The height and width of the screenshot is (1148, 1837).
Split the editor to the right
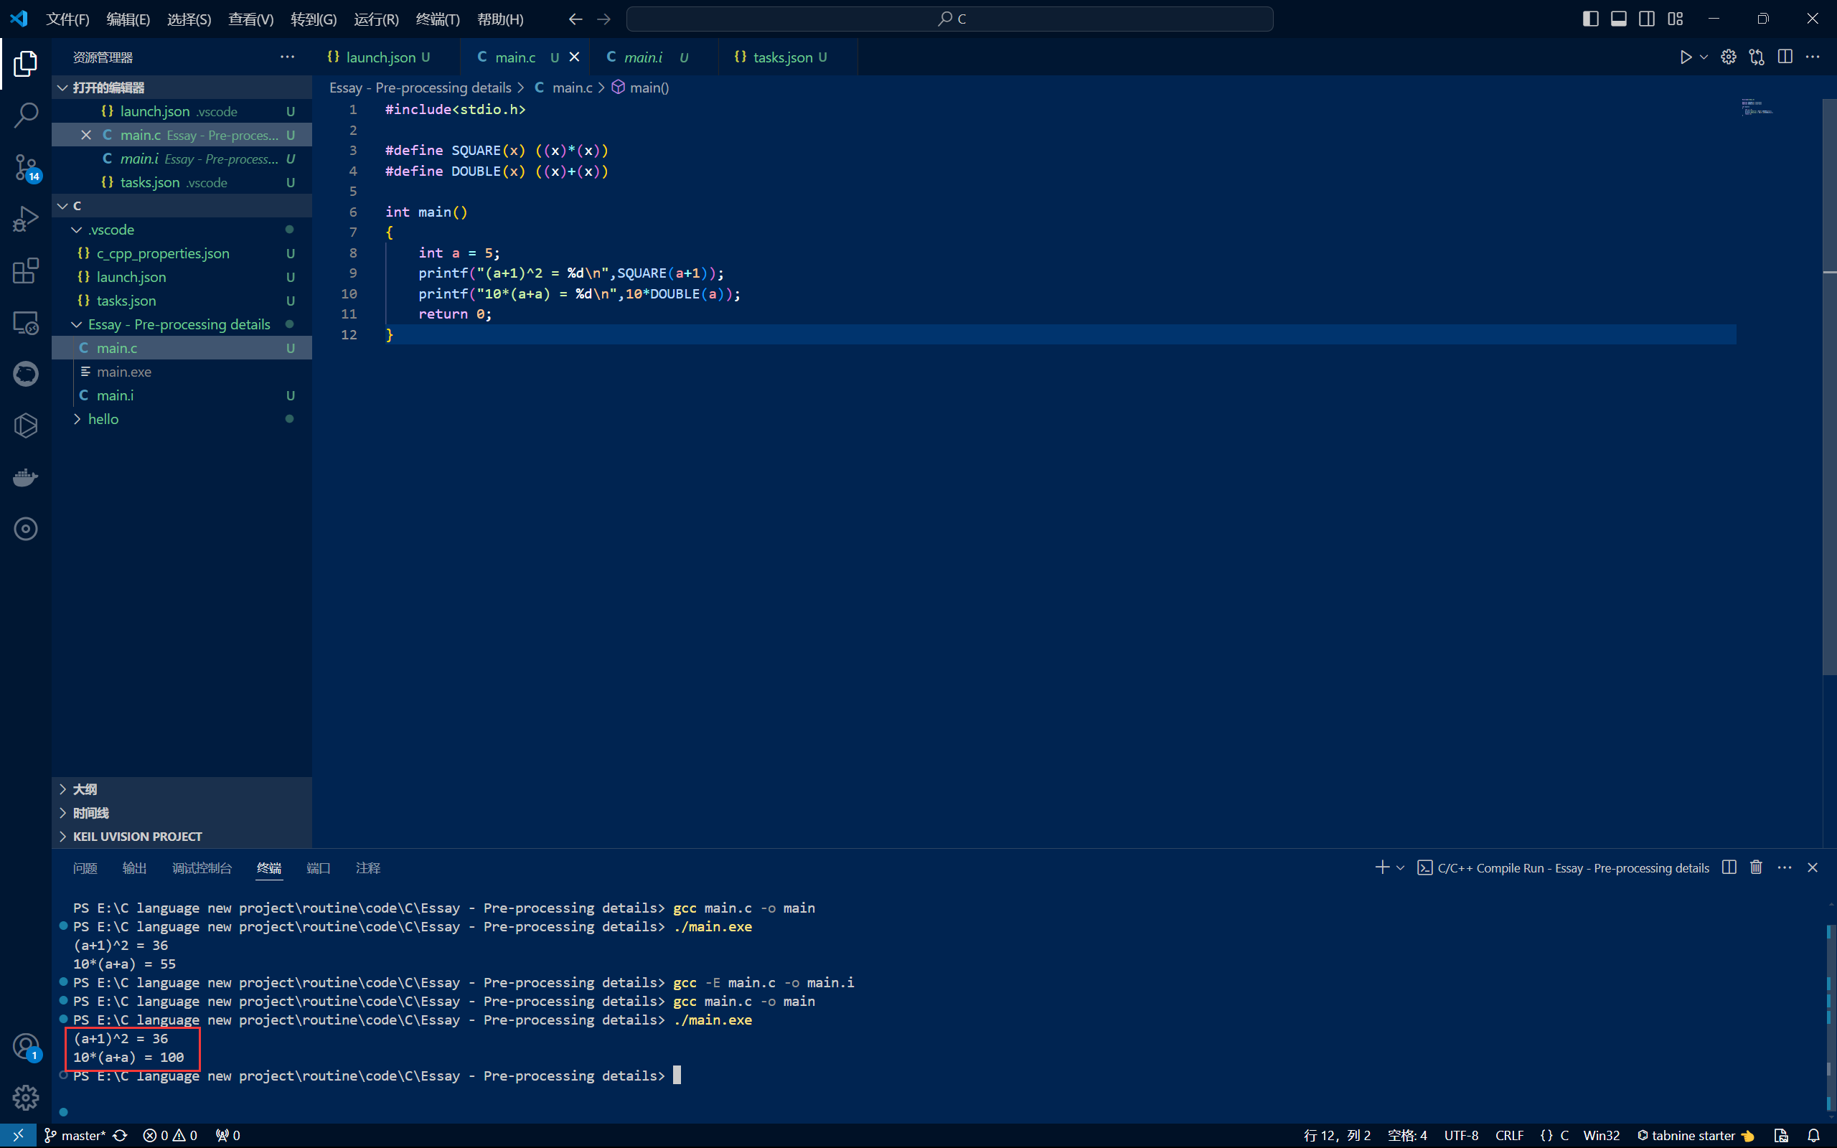tap(1785, 57)
